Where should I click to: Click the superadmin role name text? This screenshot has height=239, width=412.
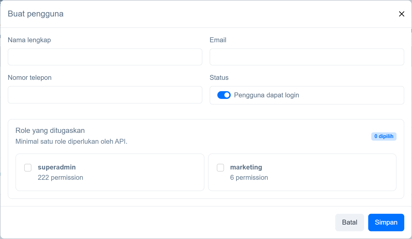pyautogui.click(x=57, y=167)
